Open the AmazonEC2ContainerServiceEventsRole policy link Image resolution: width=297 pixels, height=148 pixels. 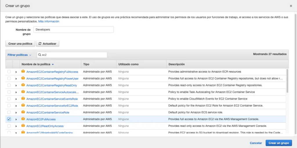52,99
